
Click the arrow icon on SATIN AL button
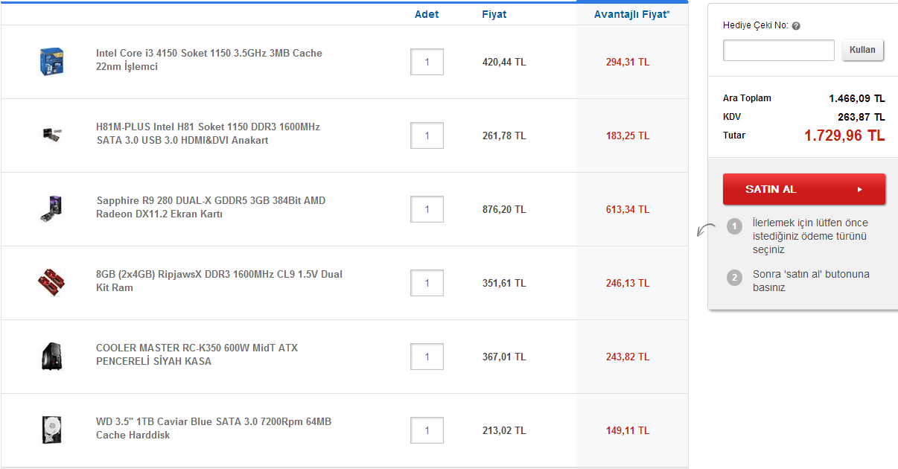tap(859, 190)
